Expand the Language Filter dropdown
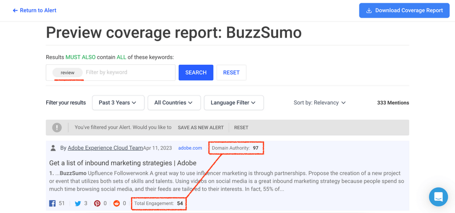 [x=233, y=103]
